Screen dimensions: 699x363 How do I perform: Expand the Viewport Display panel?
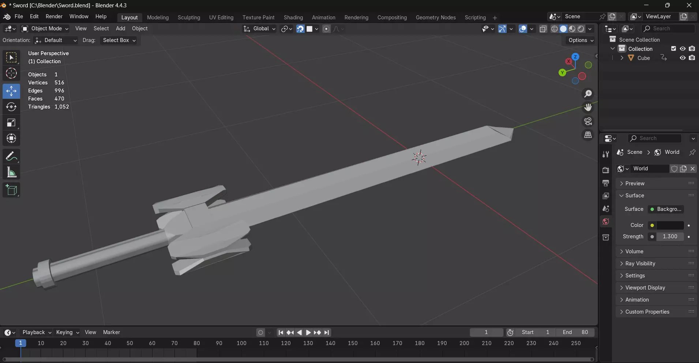click(657, 288)
